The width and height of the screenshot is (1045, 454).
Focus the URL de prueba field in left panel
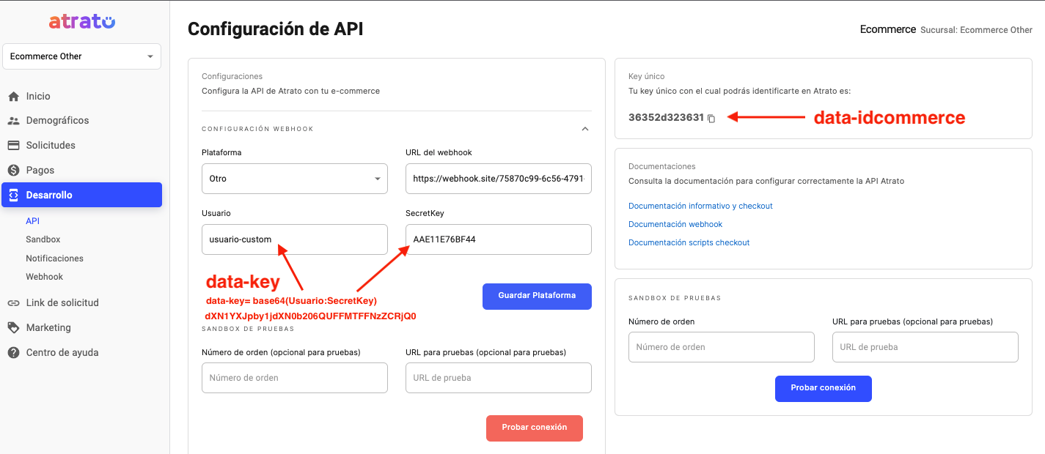[498, 378]
